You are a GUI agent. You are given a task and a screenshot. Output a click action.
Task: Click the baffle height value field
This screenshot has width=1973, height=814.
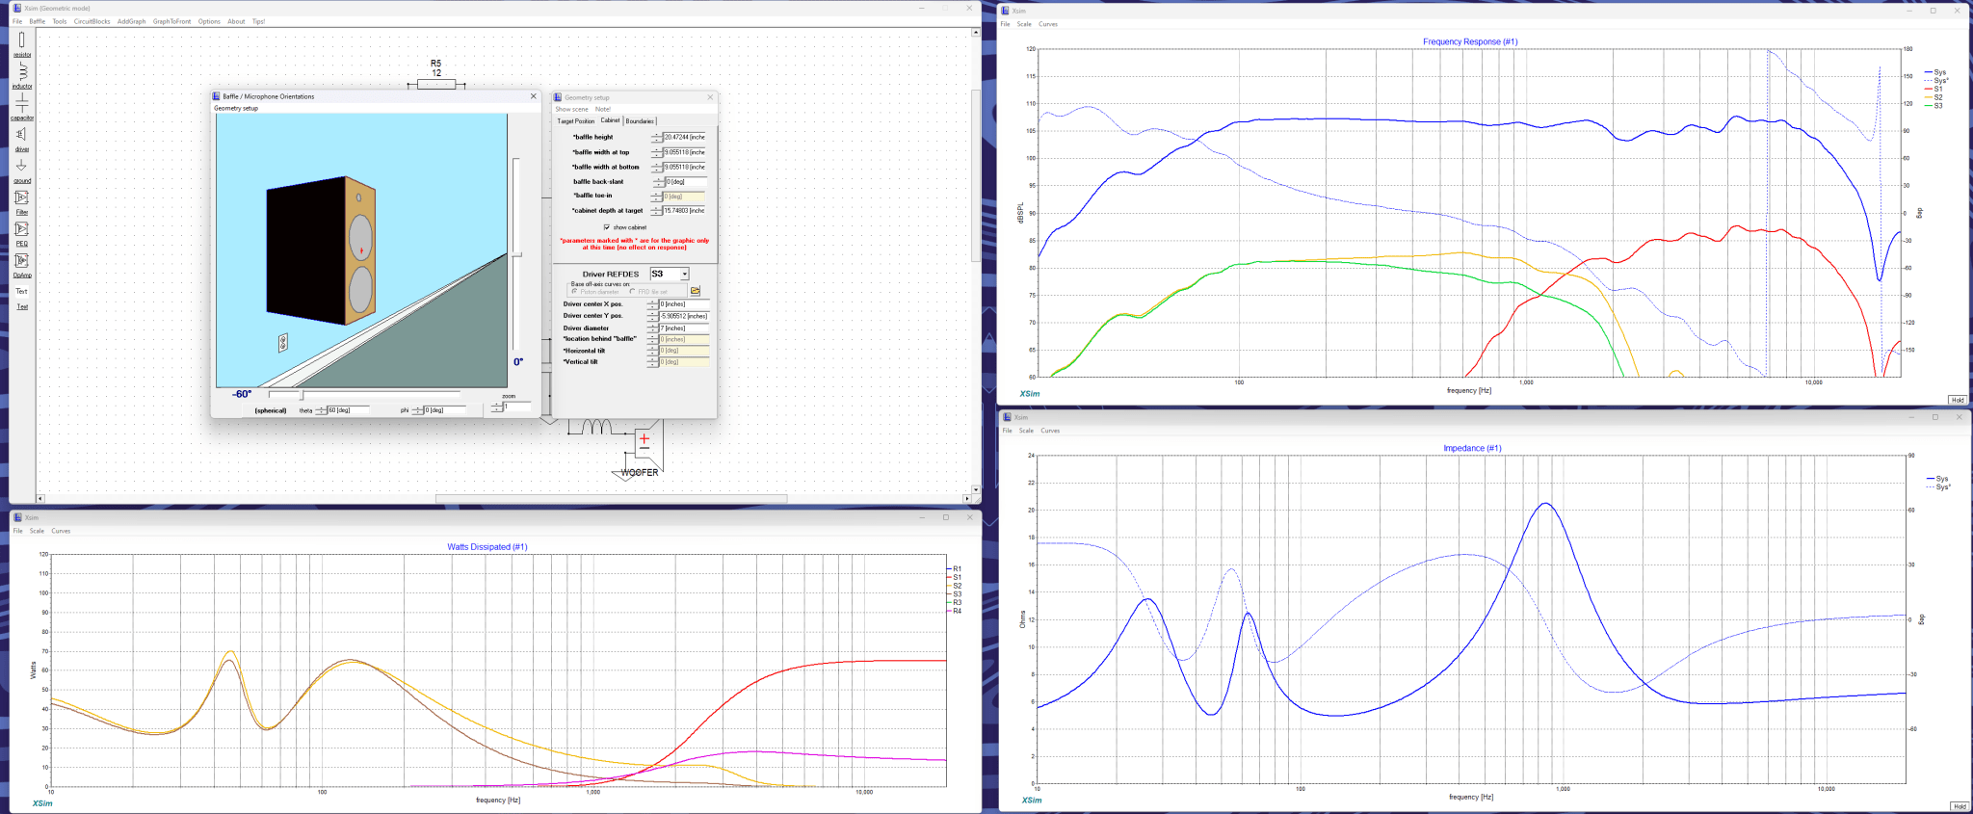[685, 137]
